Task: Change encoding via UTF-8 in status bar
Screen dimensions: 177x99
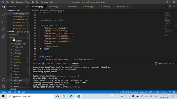Action: point(151,92)
